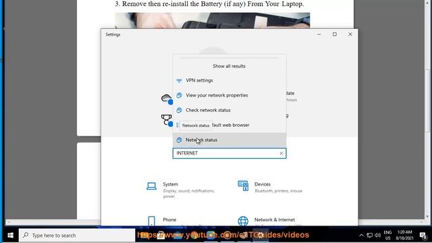Click the System laptop icon
432x243 pixels.
click(x=151, y=186)
